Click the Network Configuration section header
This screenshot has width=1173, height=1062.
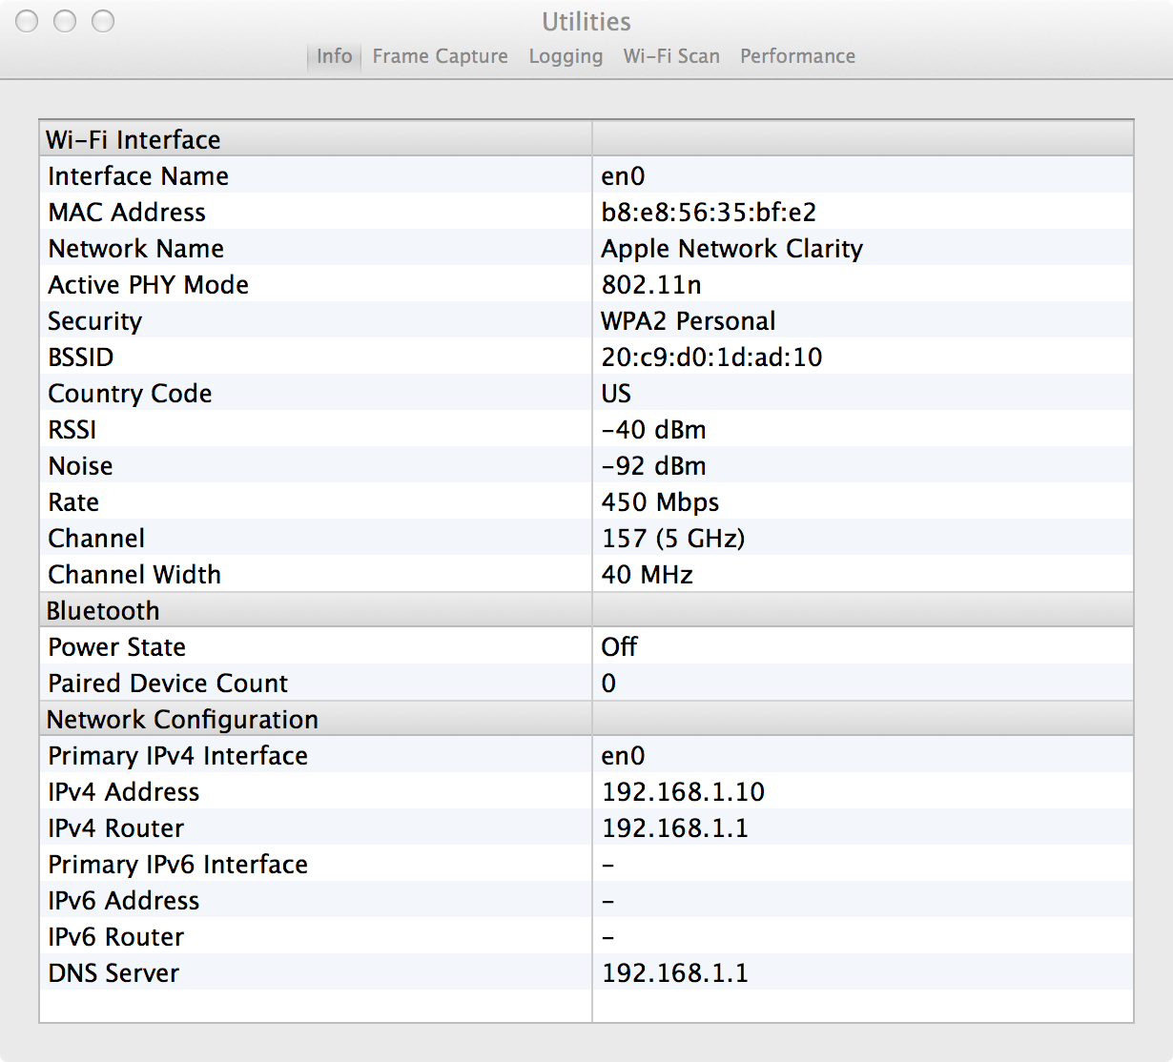tap(182, 720)
